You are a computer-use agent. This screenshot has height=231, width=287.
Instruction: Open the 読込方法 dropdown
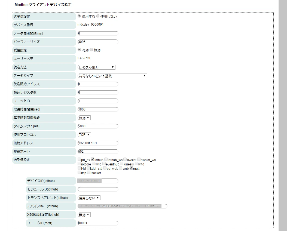pos(96,67)
